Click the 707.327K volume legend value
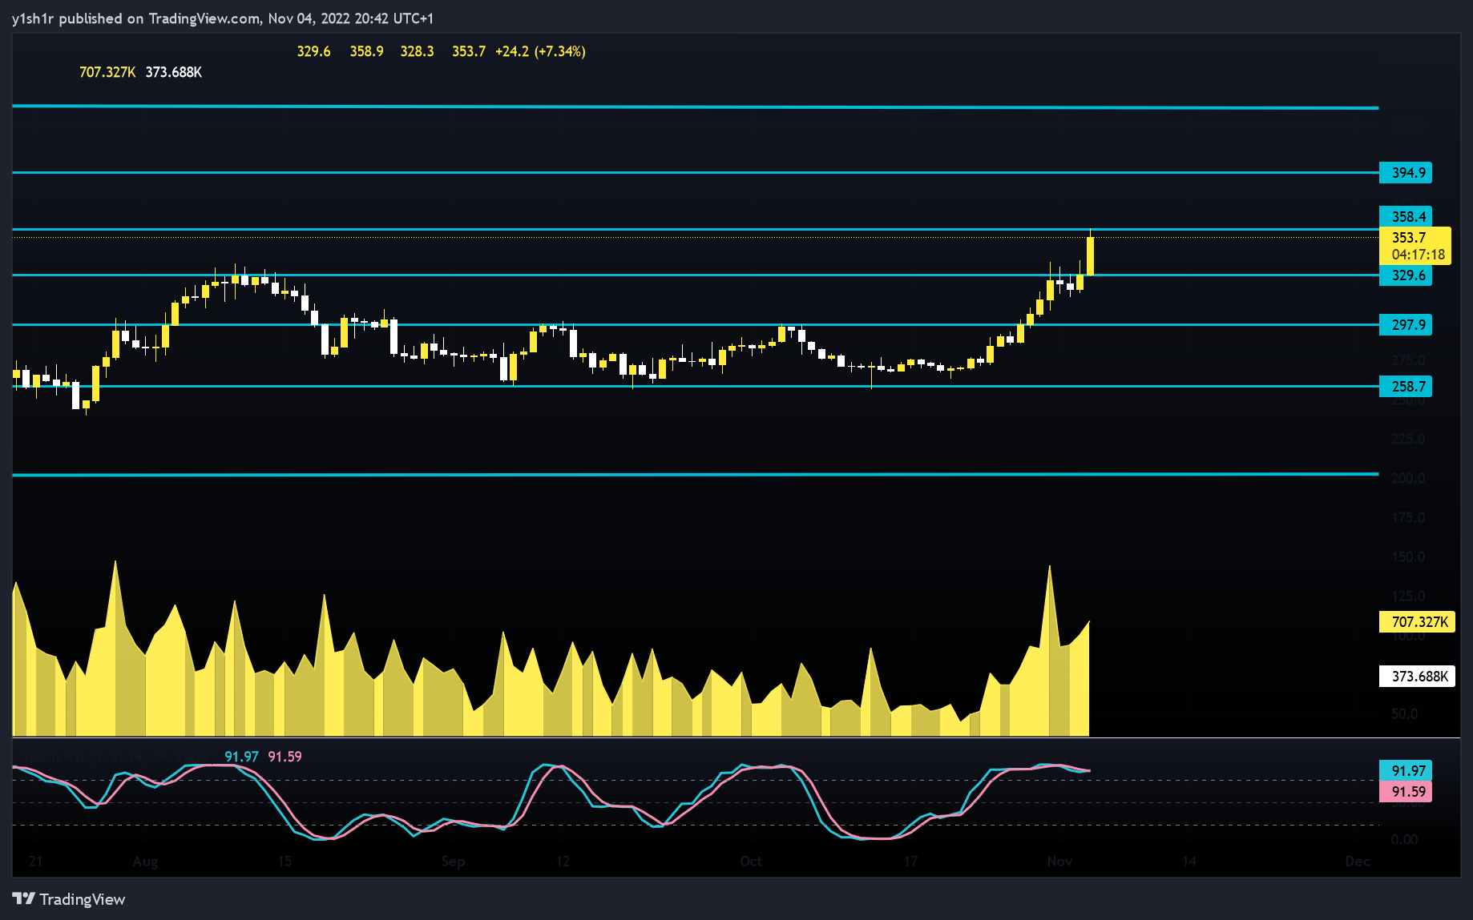 coord(107,72)
